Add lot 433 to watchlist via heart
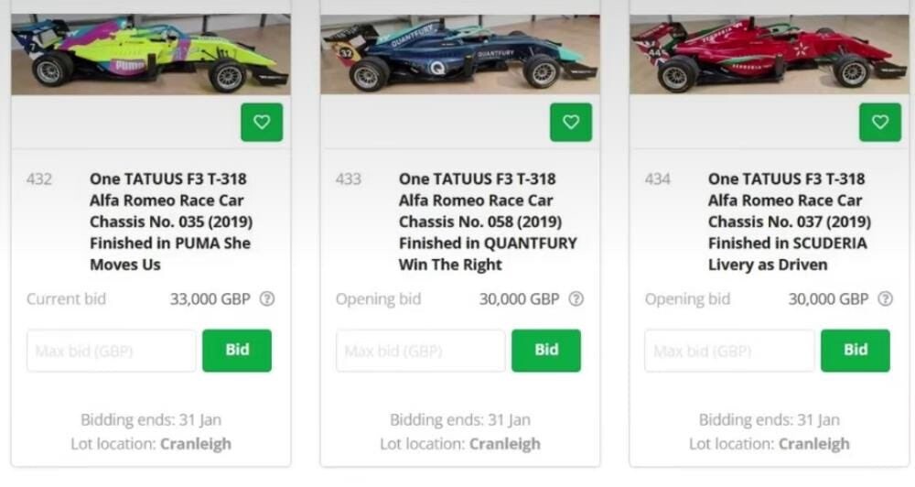The image size is (915, 487). 571,122
